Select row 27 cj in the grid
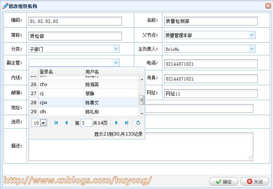 [x=84, y=94]
